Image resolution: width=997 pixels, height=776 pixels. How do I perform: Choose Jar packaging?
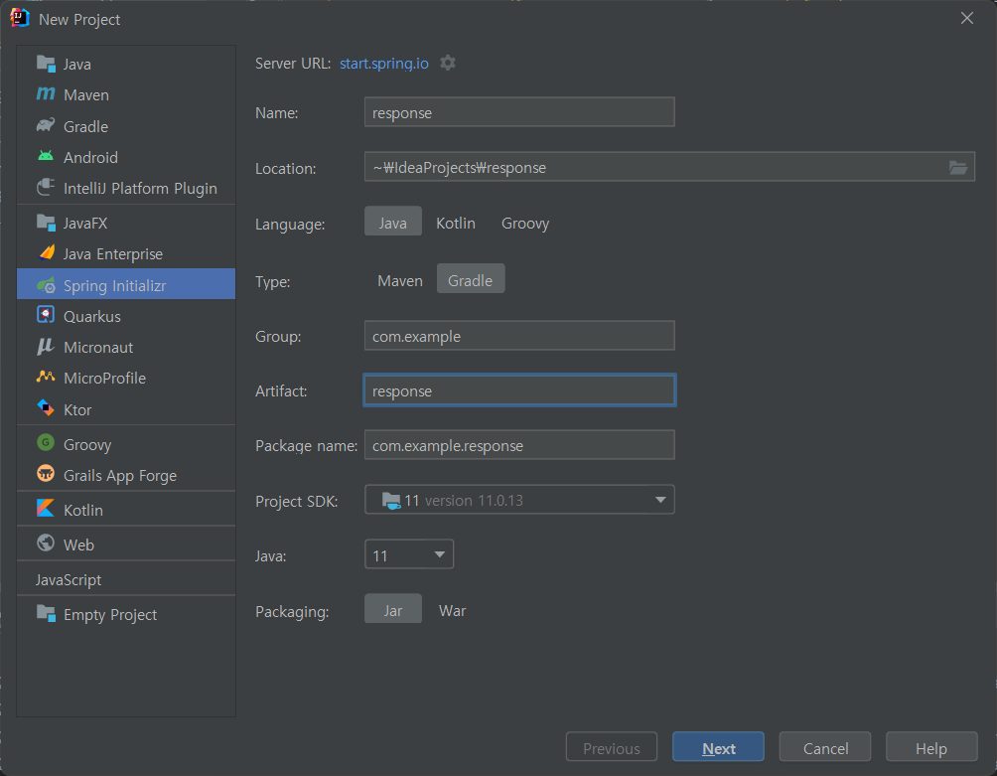pos(393,609)
